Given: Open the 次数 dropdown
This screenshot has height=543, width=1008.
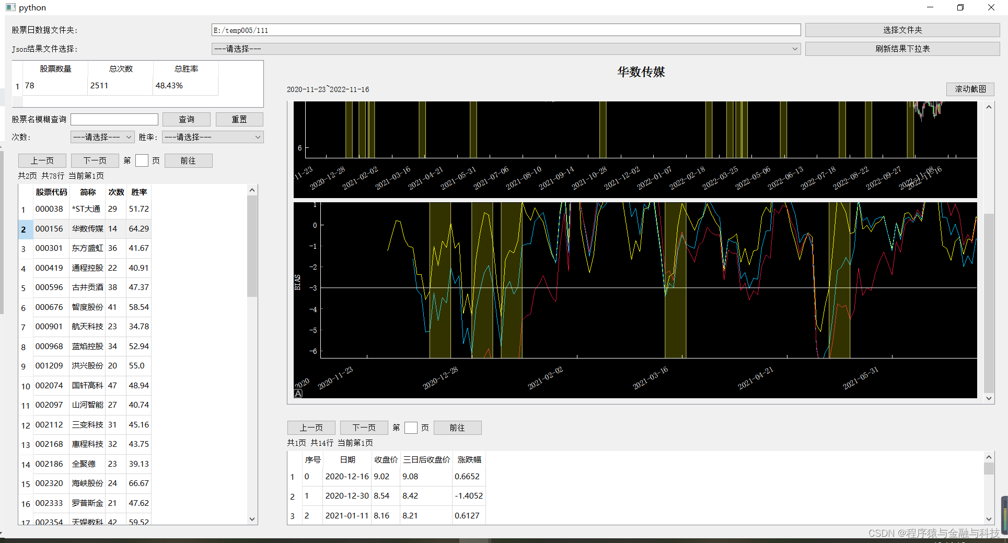Looking at the screenshot, I should [102, 137].
